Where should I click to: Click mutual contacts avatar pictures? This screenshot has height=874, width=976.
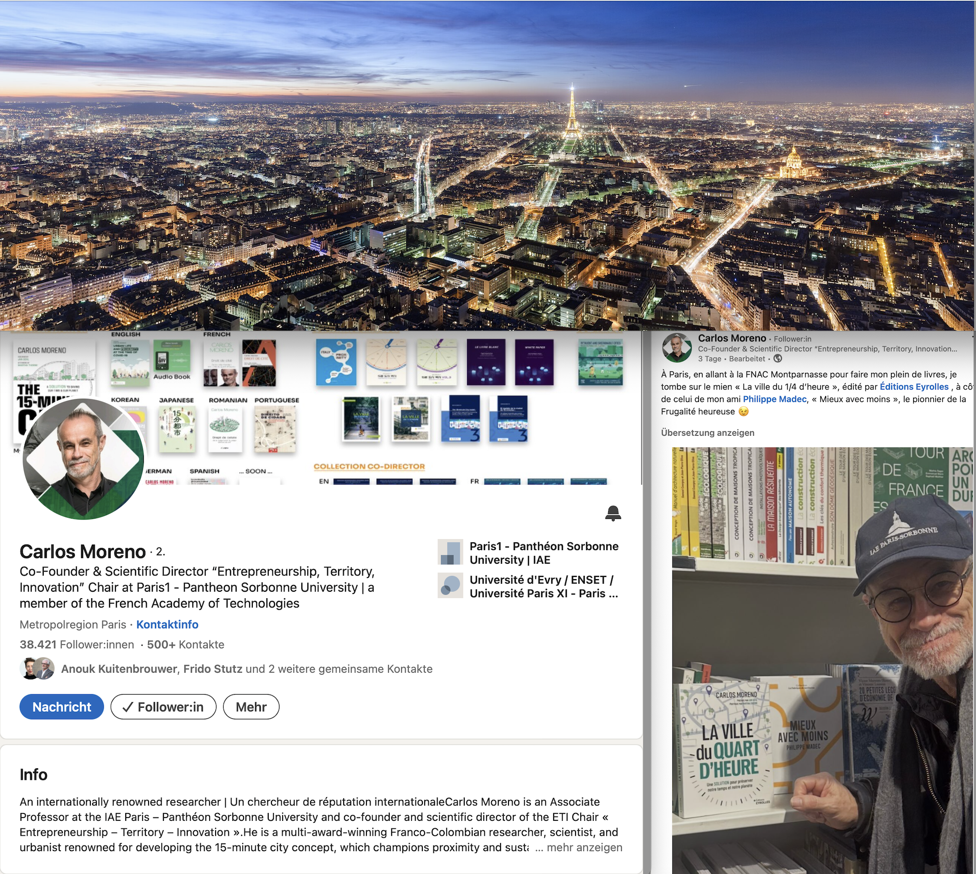37,669
